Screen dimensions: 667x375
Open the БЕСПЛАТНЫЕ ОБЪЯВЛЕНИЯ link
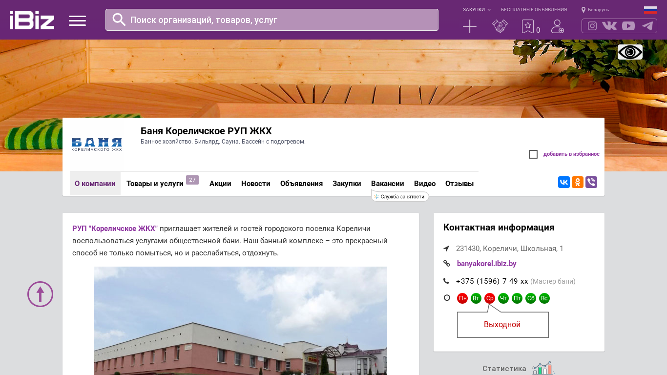tap(534, 10)
